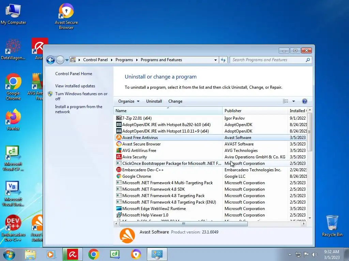This screenshot has height=261, width=349.
Task: Select ClickOnce Bootstrapper Package entry
Action: coord(211,163)
